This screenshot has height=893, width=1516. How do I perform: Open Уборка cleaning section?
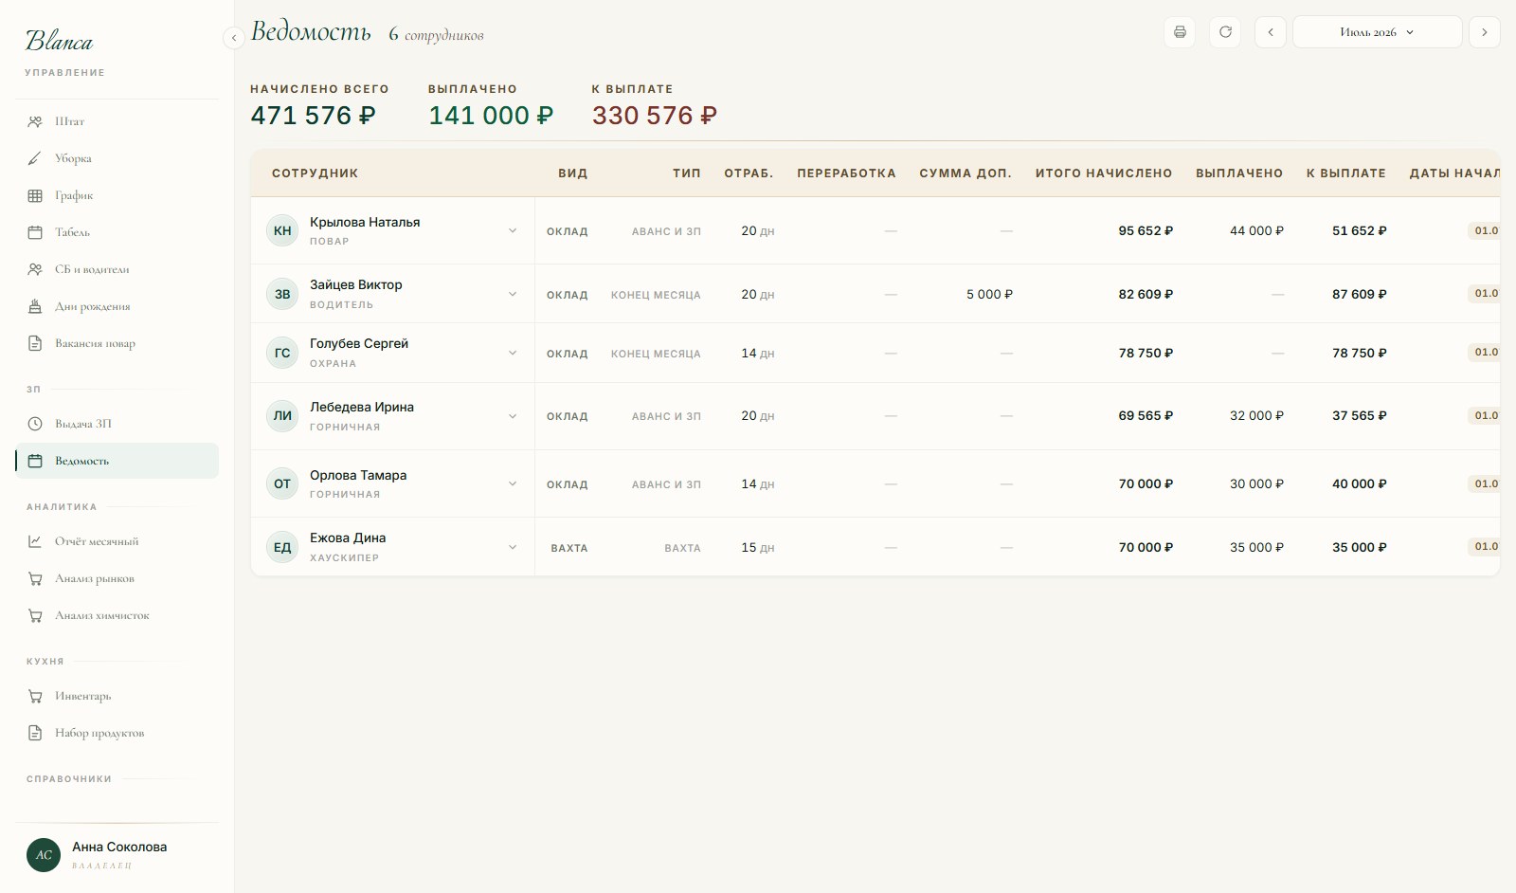point(117,158)
